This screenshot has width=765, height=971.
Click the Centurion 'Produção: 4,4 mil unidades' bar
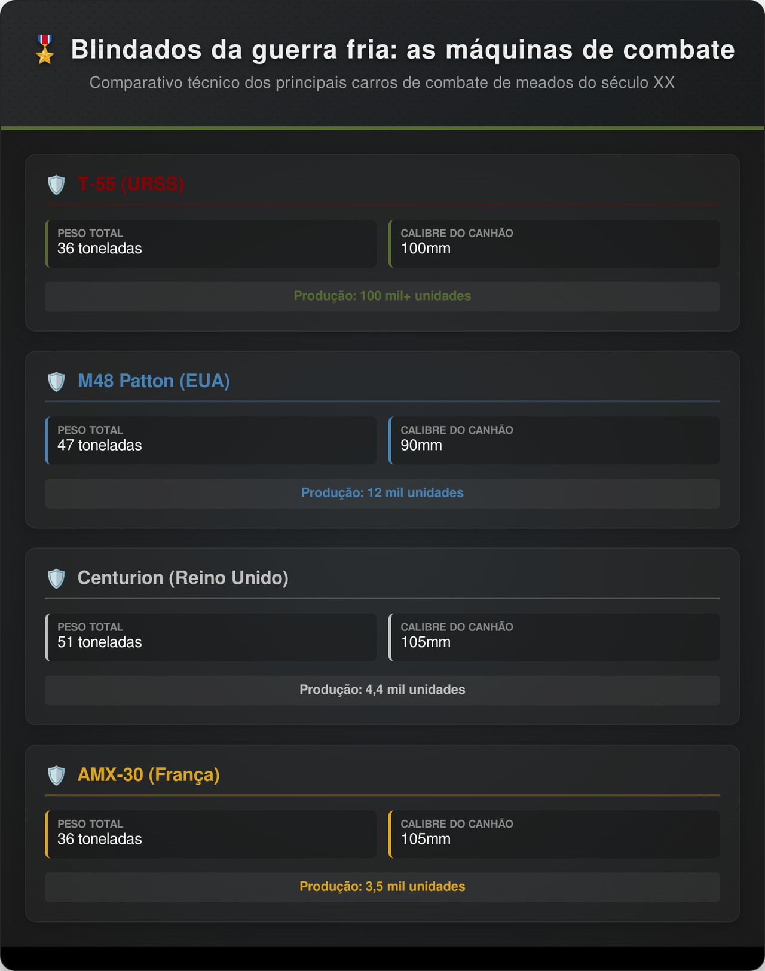[x=382, y=690]
